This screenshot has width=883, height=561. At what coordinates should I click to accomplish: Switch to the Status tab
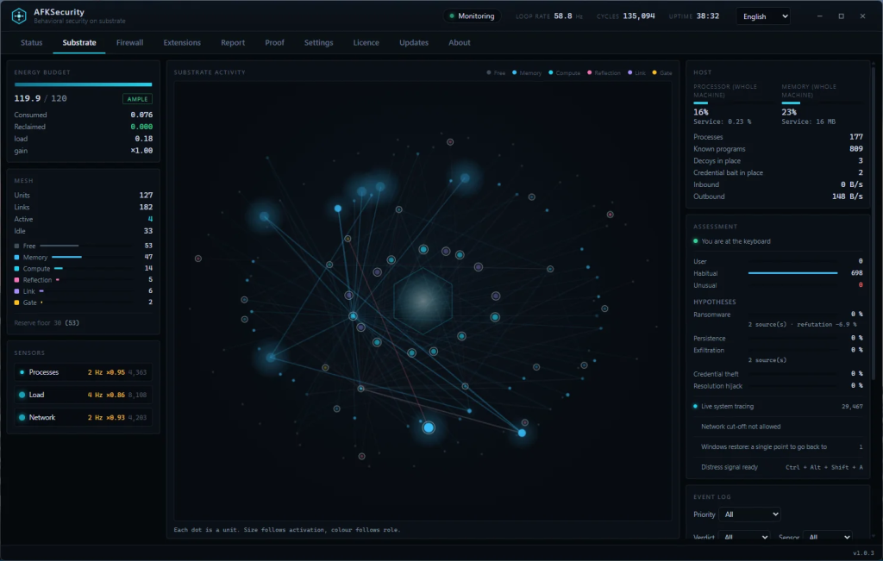[32, 43]
